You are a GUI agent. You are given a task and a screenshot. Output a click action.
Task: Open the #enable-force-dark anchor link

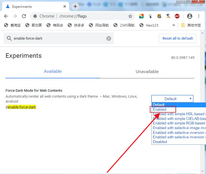(x=21, y=107)
